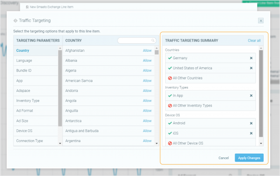Click the 'Inventory Types' summary section label
Screen dimensions: 280x176
pyautogui.click(x=176, y=88)
